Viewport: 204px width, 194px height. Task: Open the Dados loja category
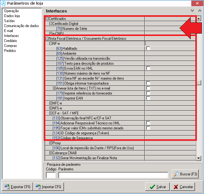12,16
